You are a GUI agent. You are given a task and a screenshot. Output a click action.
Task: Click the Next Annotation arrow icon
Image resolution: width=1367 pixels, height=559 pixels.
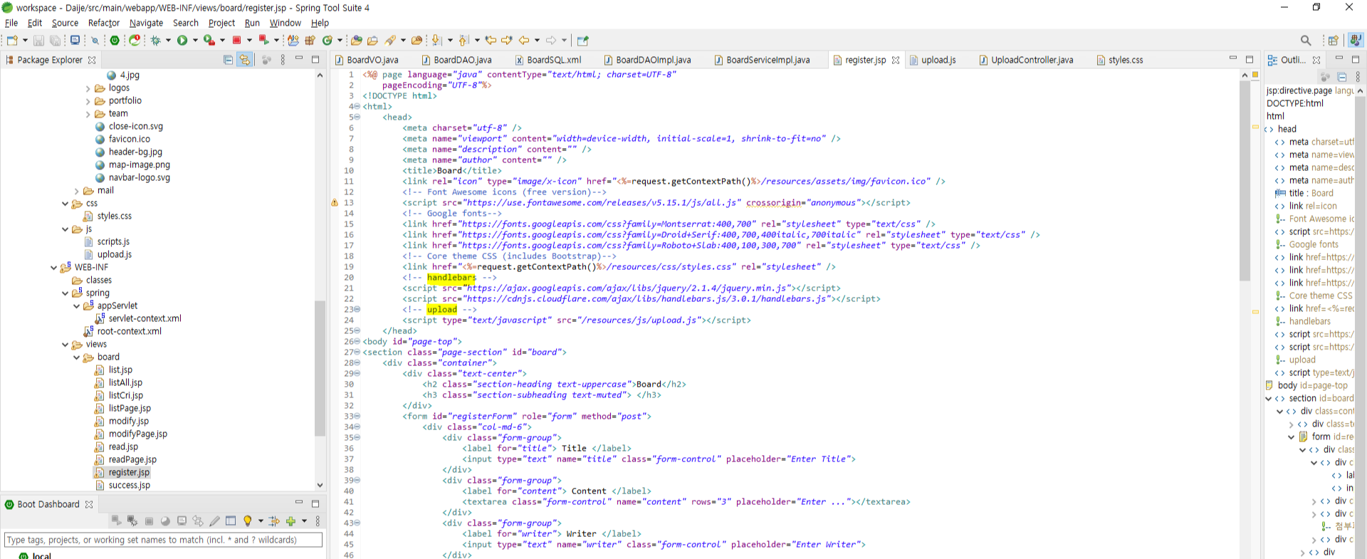point(437,41)
